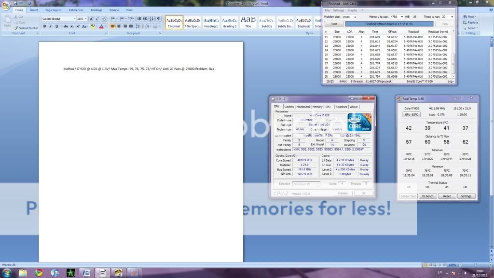
Task: Grow the font size
Action: 91,19
